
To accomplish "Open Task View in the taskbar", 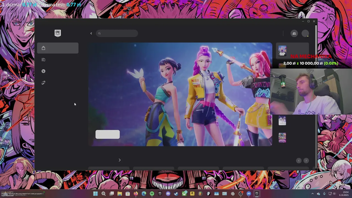I will coord(112,194).
